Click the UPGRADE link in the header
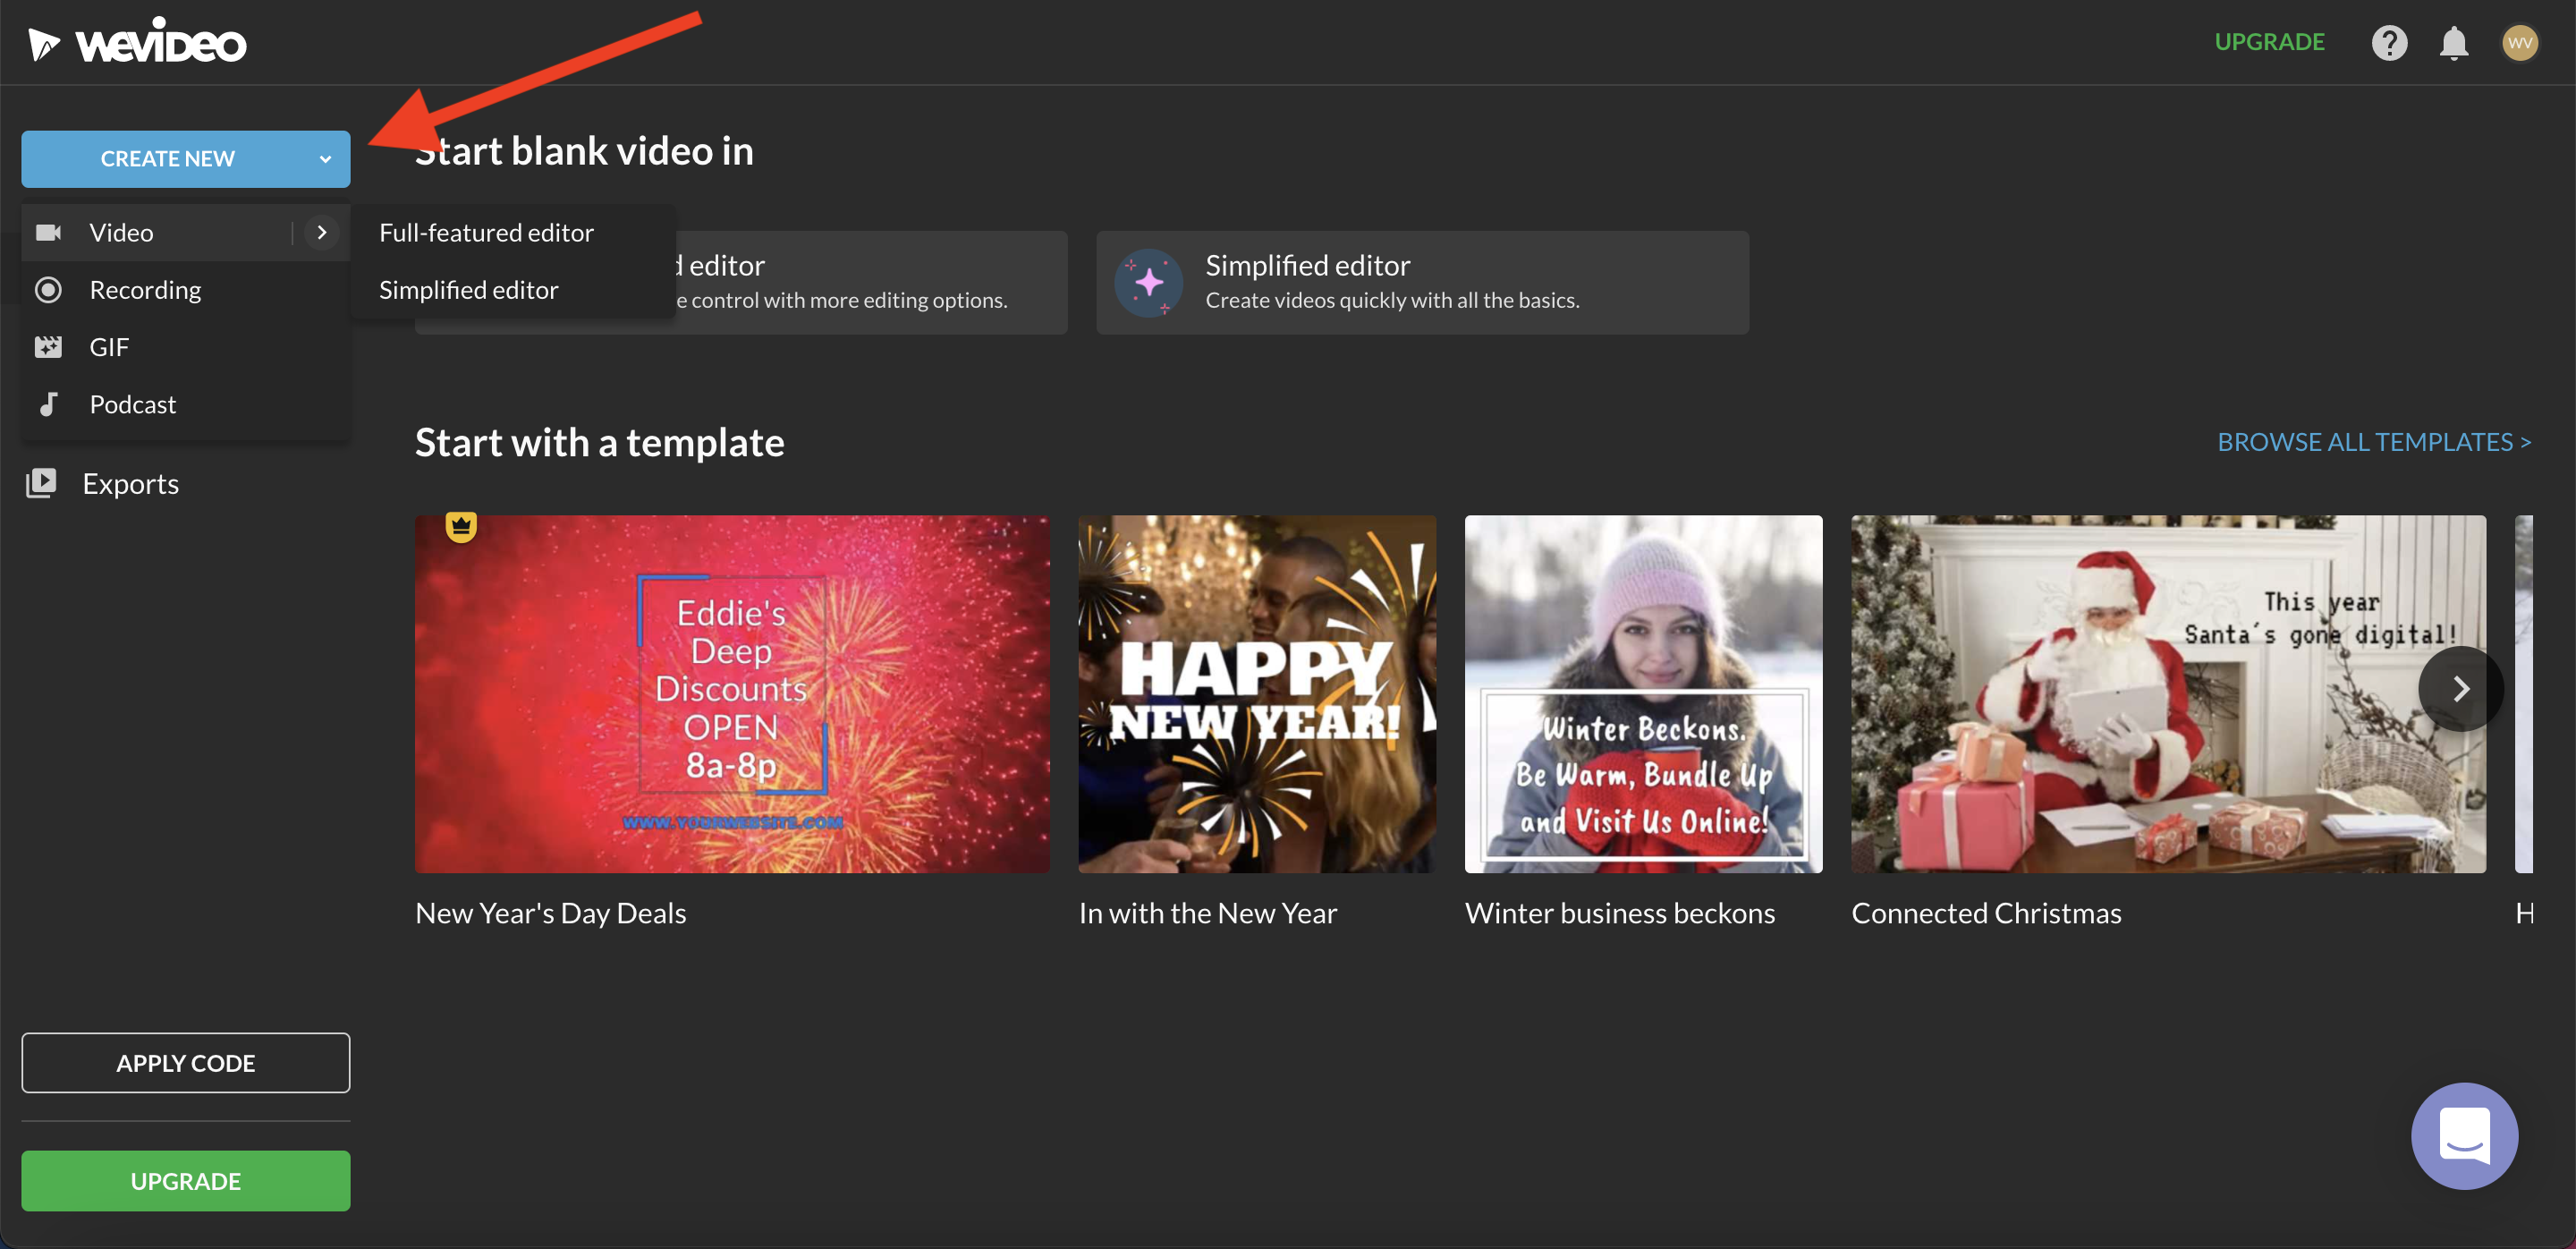The image size is (2576, 1249). pos(2269,42)
